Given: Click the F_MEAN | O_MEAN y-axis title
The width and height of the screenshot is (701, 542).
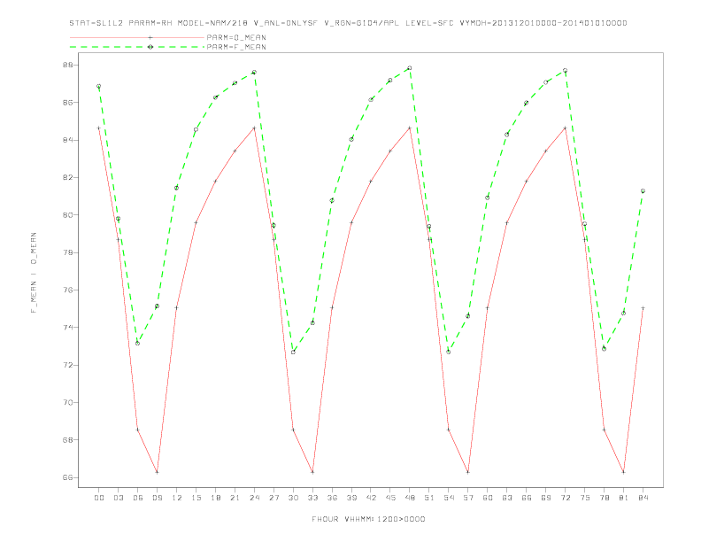Looking at the screenshot, I should point(34,273).
